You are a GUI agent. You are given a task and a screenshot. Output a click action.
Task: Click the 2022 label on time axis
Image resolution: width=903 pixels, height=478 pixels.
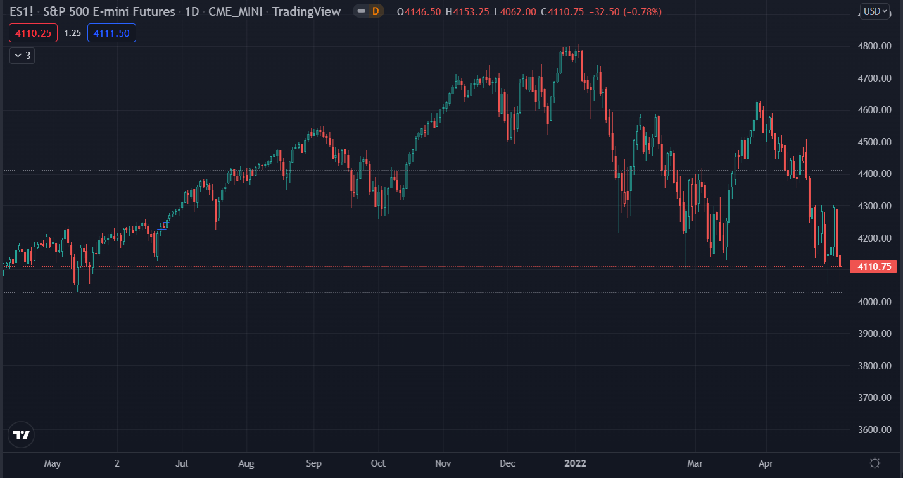point(576,463)
